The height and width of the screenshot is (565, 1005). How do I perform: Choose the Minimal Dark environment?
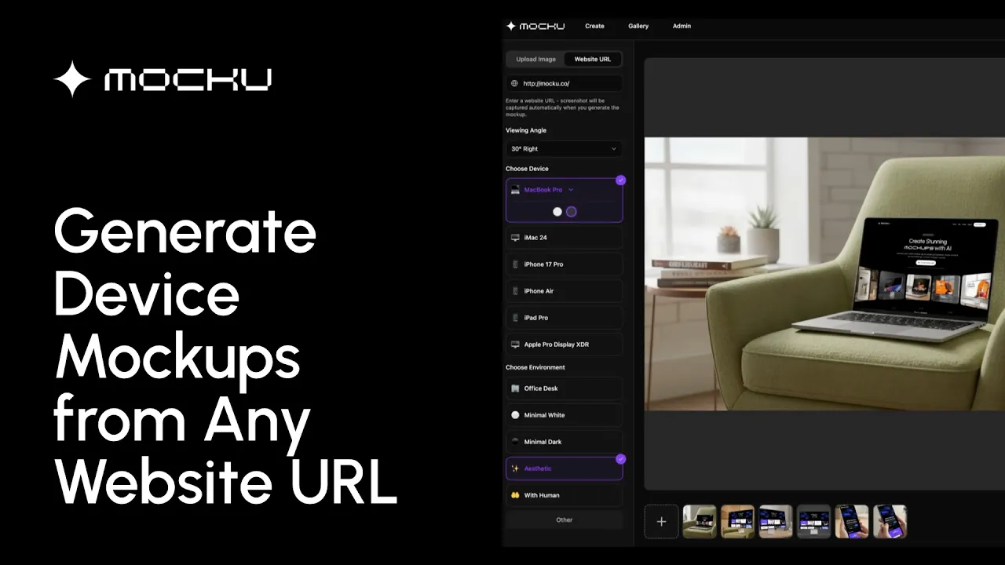coord(564,441)
